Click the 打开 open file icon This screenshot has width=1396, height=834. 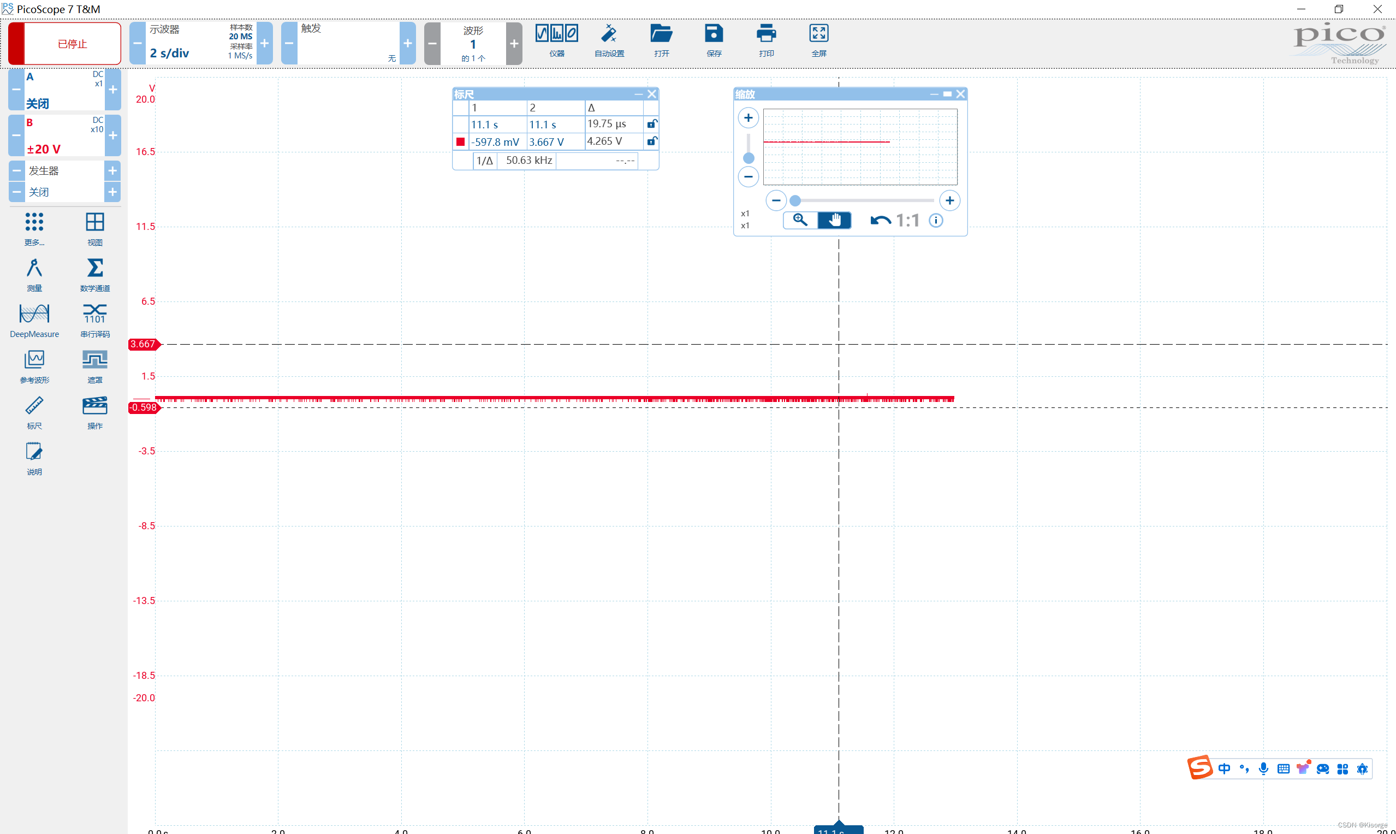[x=661, y=40]
